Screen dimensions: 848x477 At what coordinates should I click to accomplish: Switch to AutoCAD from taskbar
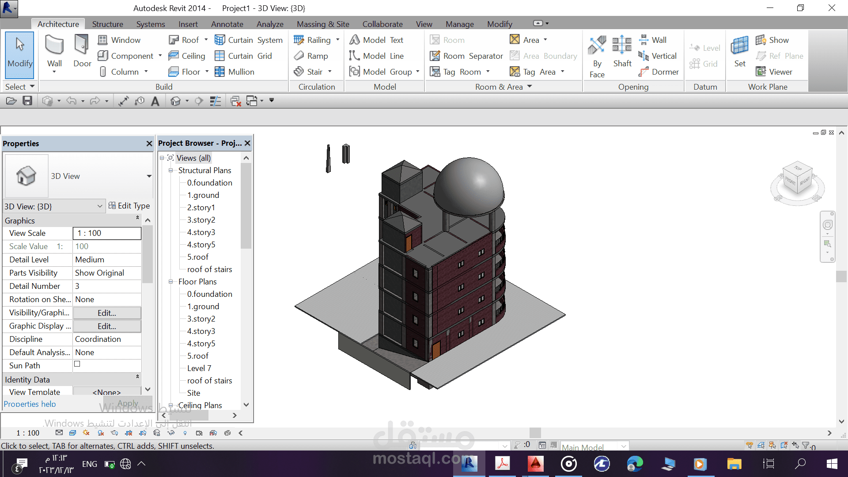[535, 464]
